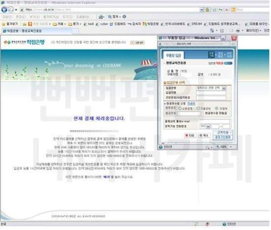The image size is (271, 230).
Task: Open the 평가 favorites folder
Action: click(x=75, y=24)
